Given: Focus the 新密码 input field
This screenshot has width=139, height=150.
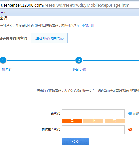Looking at the screenshot, I should tap(93, 114).
